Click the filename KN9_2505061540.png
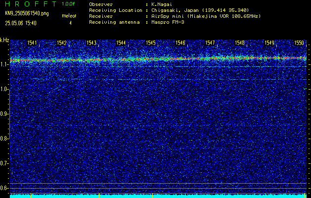Image resolution: width=311 pixels, height=198 pixels. pos(27,13)
